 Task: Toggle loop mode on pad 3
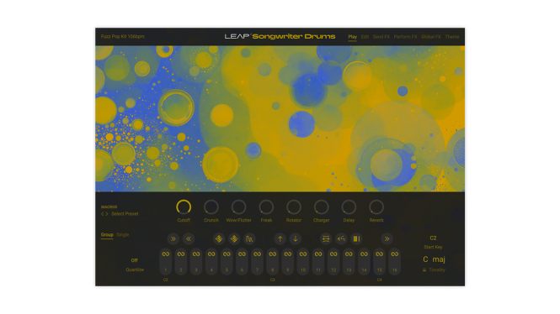point(196,254)
